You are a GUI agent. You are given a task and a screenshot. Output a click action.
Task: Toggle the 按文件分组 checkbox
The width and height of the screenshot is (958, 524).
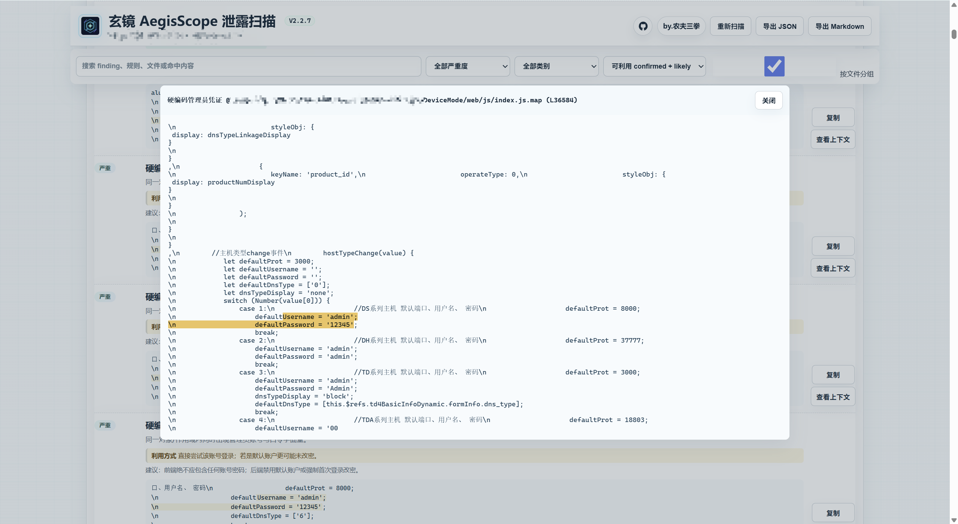click(774, 66)
